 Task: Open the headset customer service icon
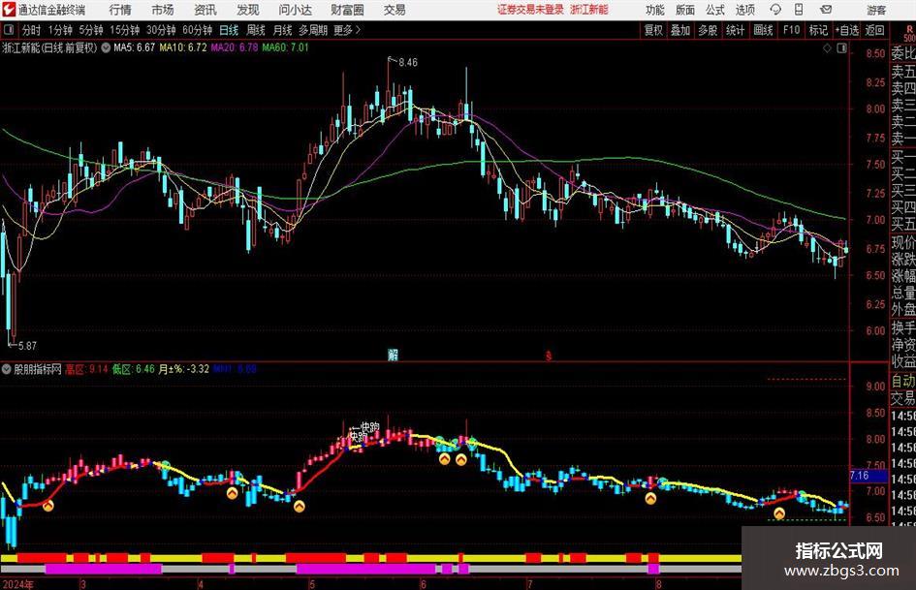(x=775, y=10)
